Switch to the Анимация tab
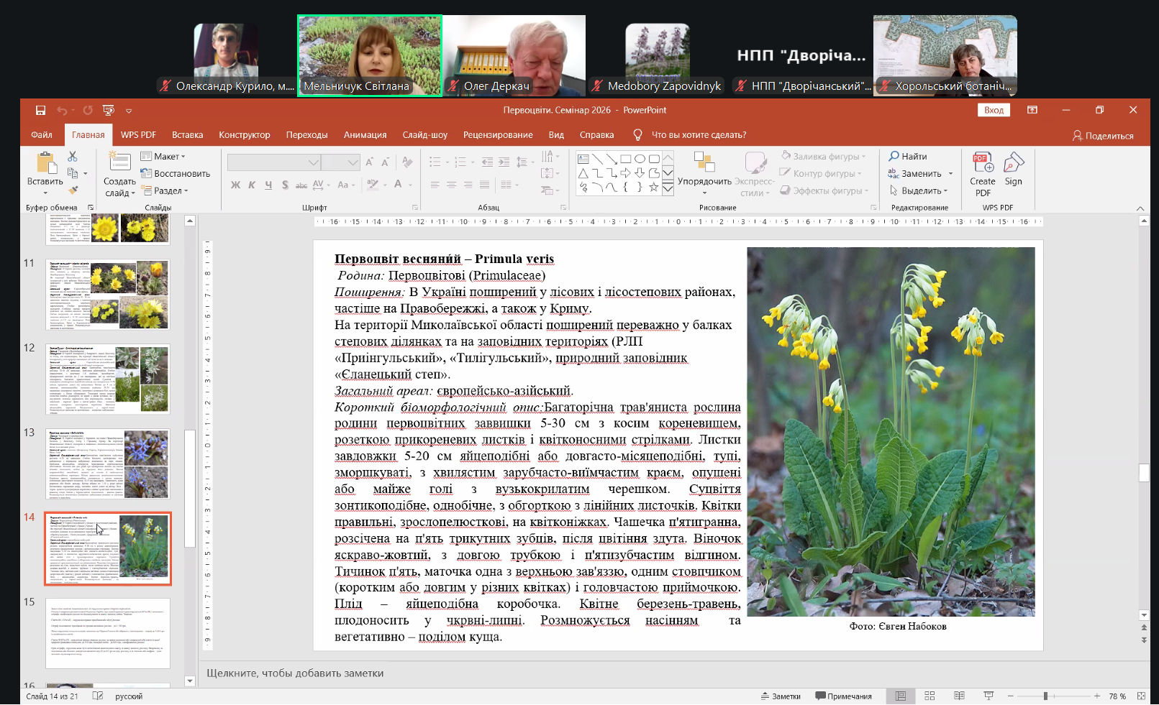The width and height of the screenshot is (1159, 705). tap(365, 134)
